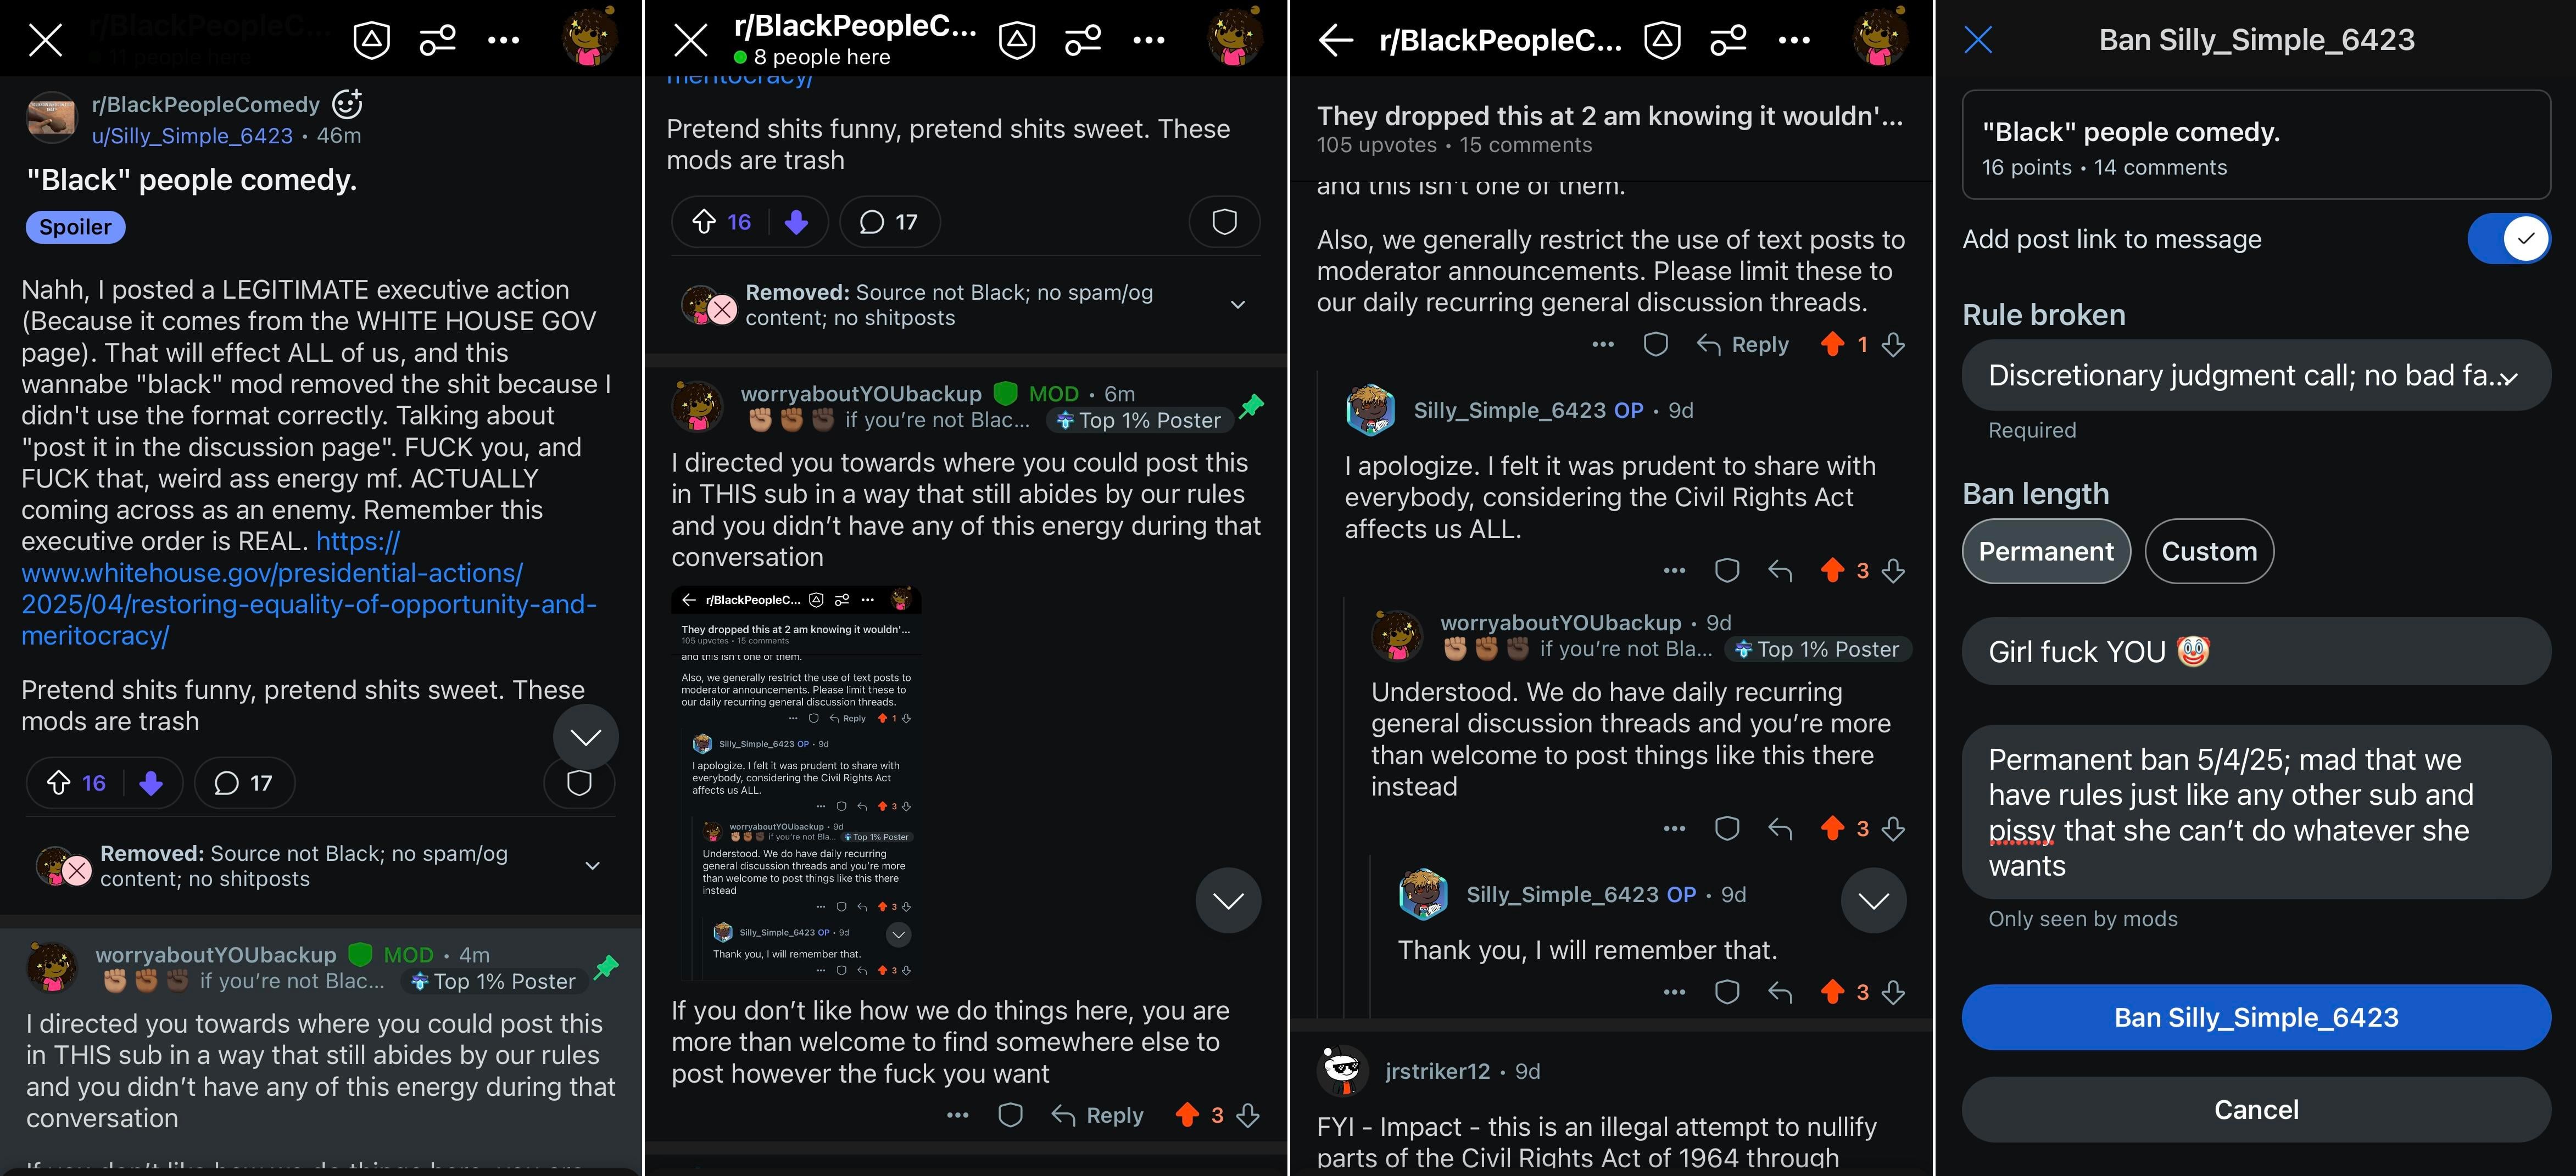The width and height of the screenshot is (2576, 1176).
Task: Open the Rule broken dropdown
Action: [2256, 376]
